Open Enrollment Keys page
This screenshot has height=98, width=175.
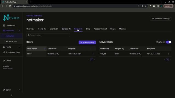pos(11,52)
